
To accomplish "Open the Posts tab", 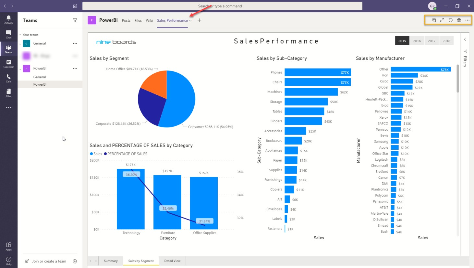I will pyautogui.click(x=126, y=20).
